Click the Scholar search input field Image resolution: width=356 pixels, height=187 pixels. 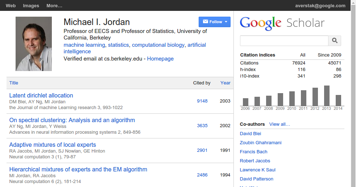pos(284,41)
